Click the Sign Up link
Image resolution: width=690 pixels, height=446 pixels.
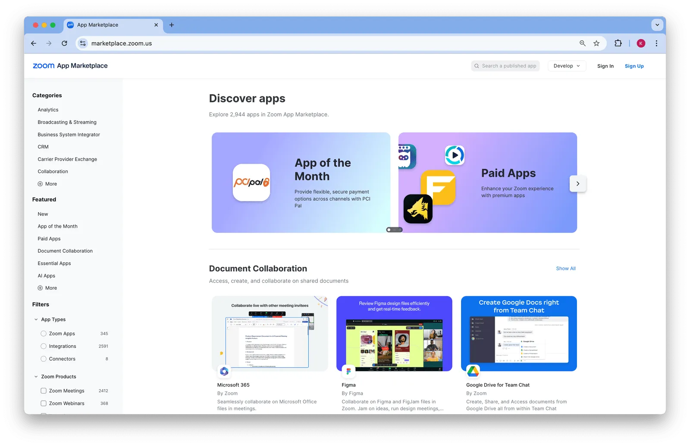tap(634, 66)
